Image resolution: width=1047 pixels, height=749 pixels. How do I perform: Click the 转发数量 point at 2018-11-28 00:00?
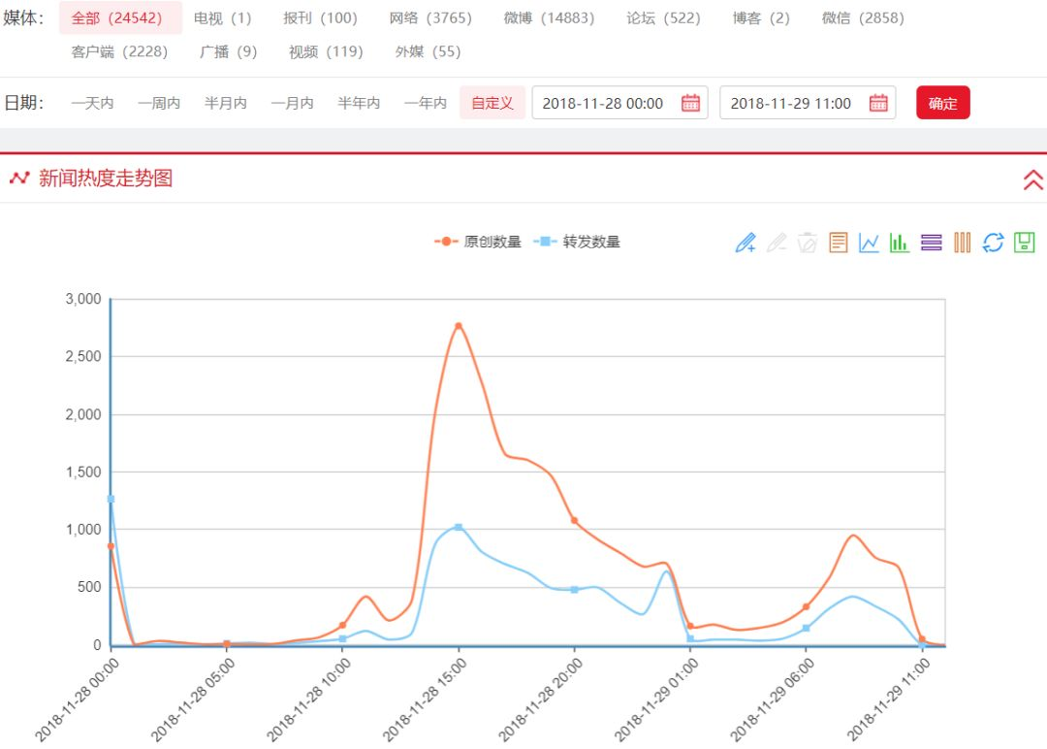[x=111, y=499]
